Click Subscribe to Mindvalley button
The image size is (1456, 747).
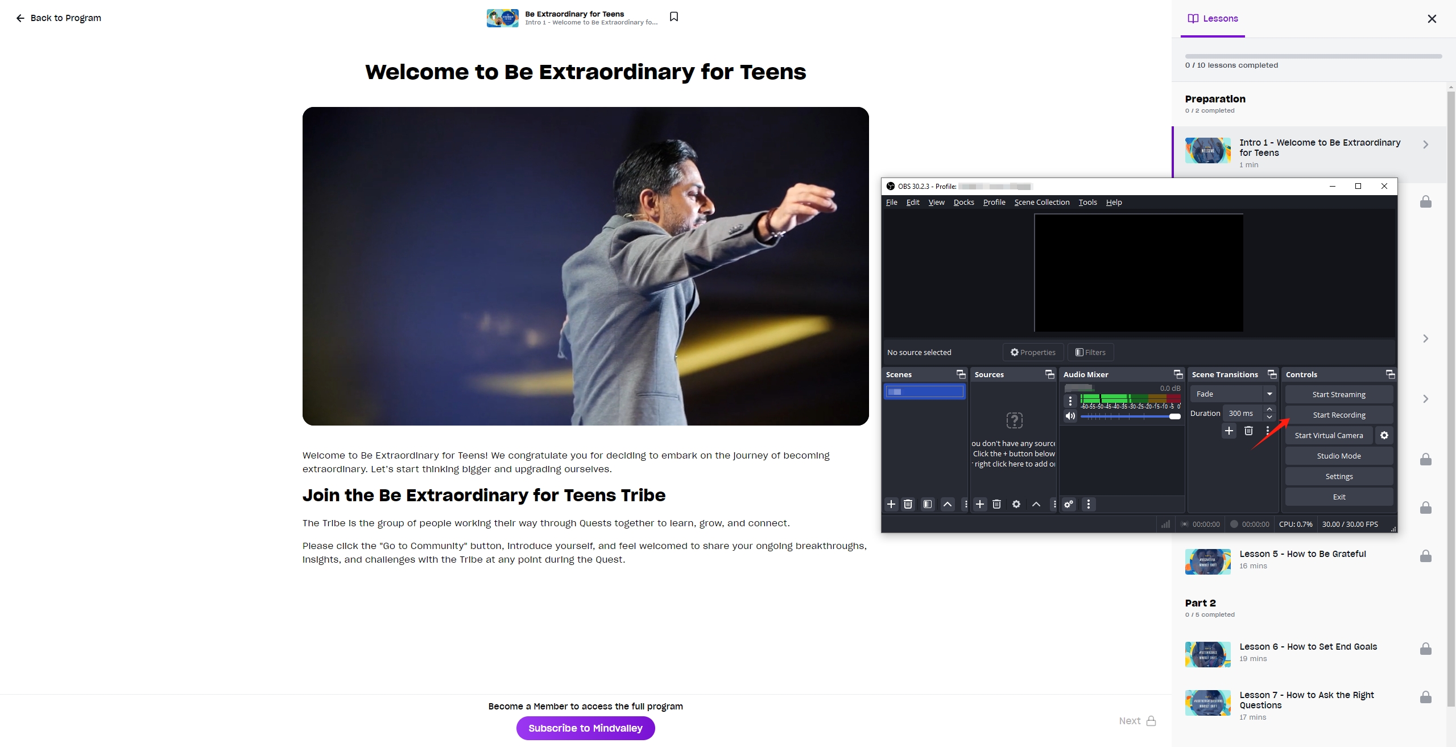click(x=585, y=728)
